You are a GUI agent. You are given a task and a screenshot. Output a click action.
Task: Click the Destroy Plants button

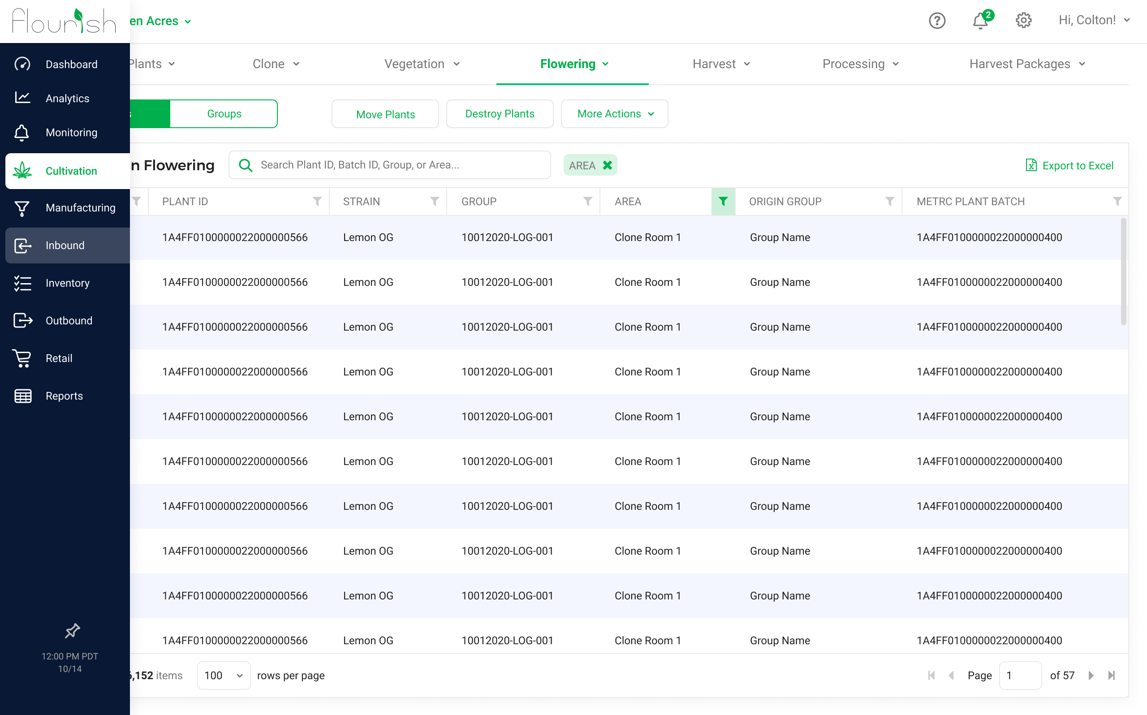pos(499,113)
